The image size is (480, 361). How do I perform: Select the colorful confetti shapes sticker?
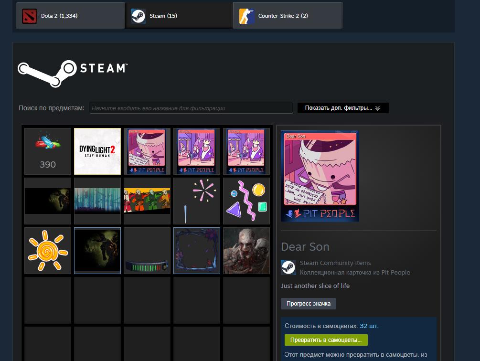246,201
